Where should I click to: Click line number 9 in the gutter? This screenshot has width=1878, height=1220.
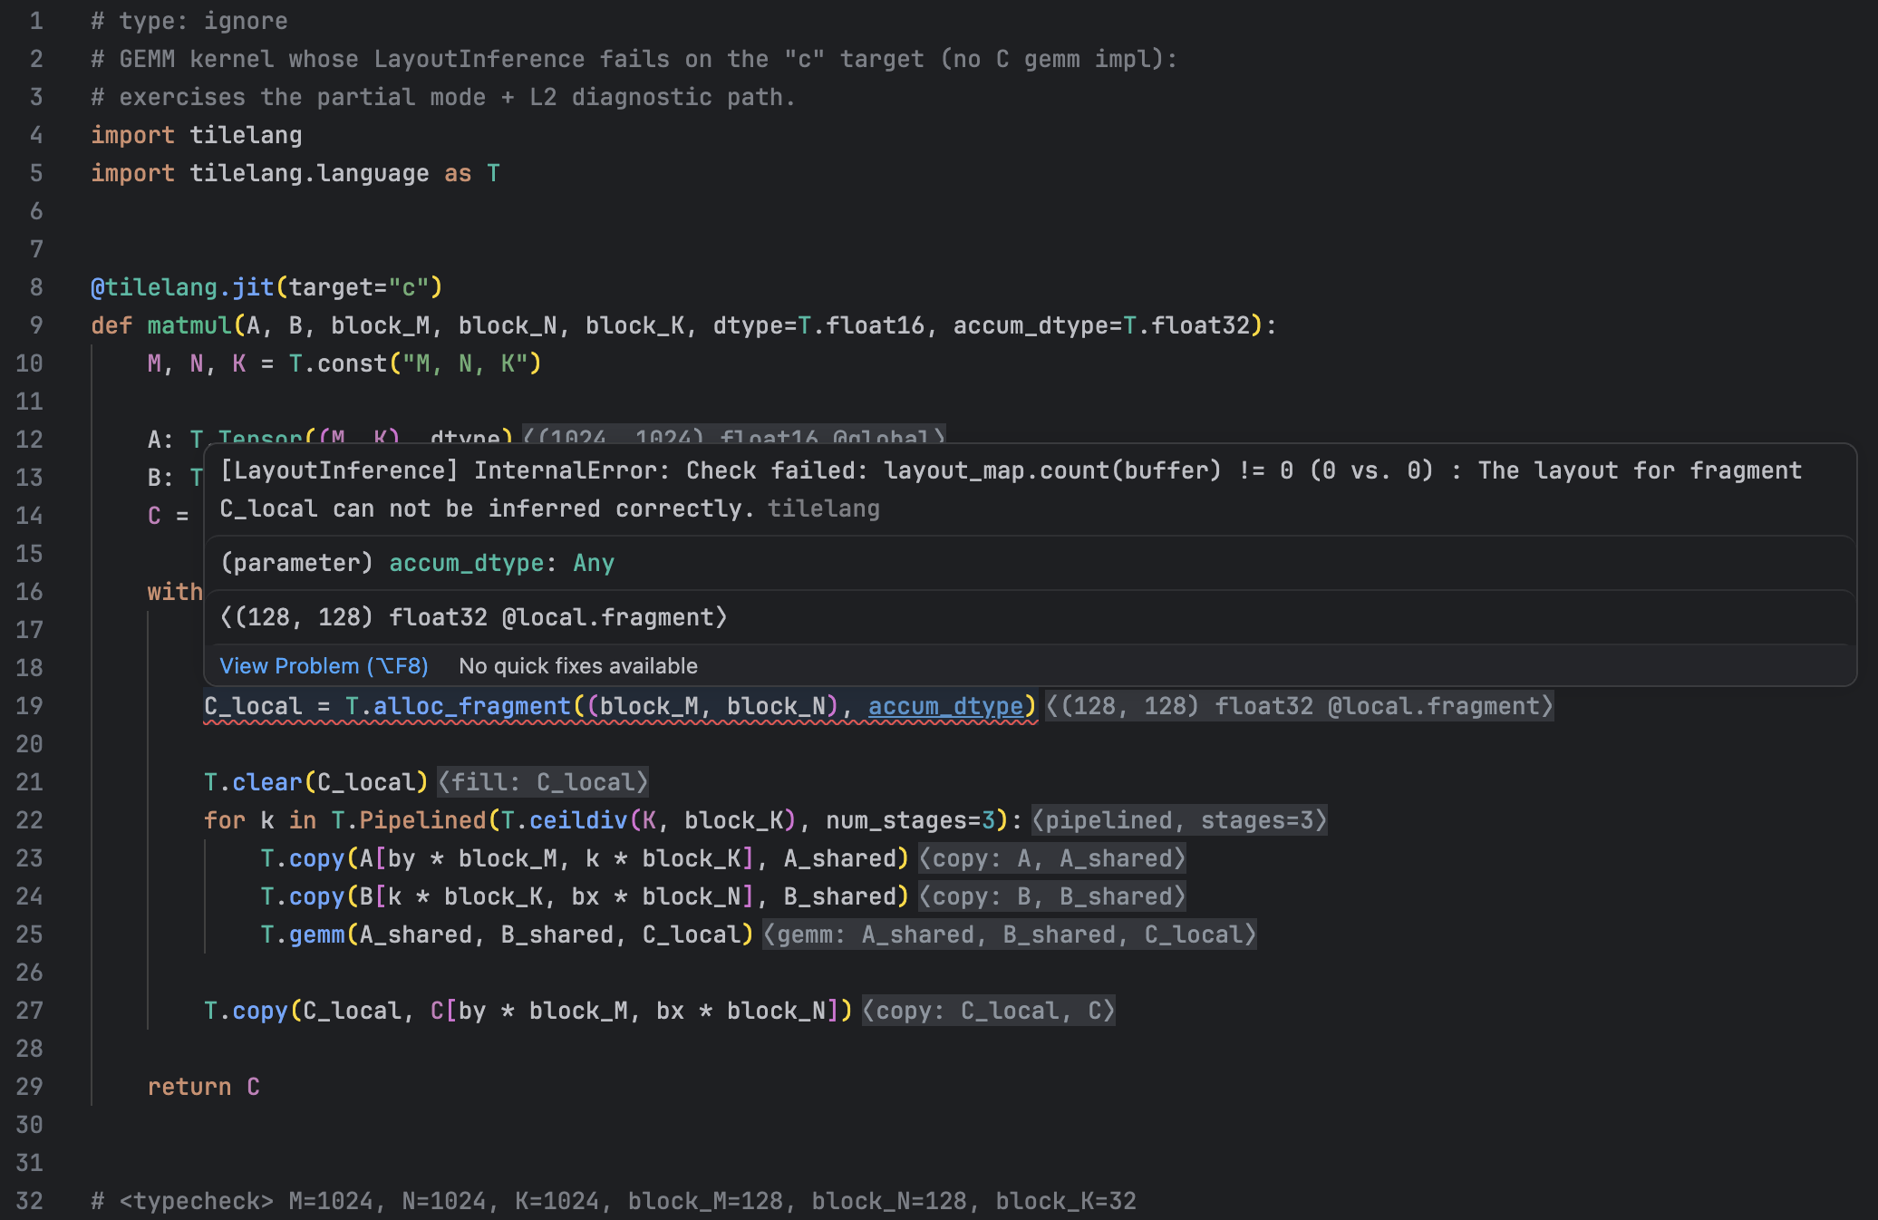coord(36,325)
